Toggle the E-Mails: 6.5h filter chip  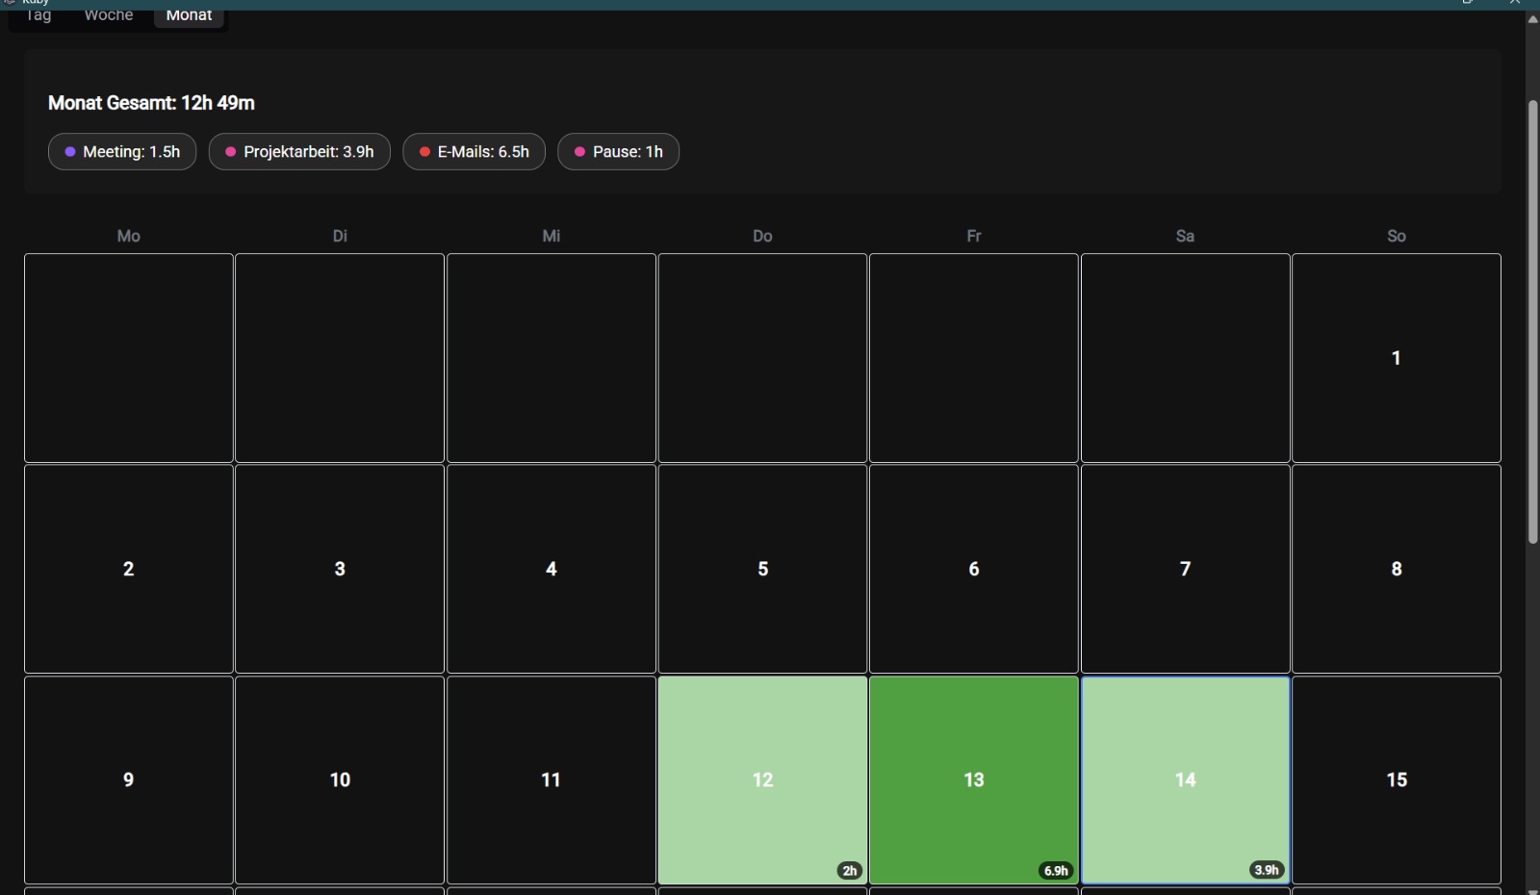pos(474,151)
